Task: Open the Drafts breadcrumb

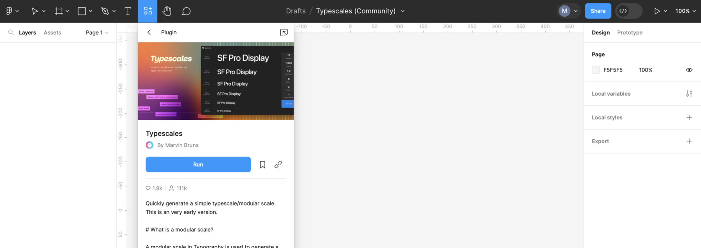Action: tap(296, 11)
